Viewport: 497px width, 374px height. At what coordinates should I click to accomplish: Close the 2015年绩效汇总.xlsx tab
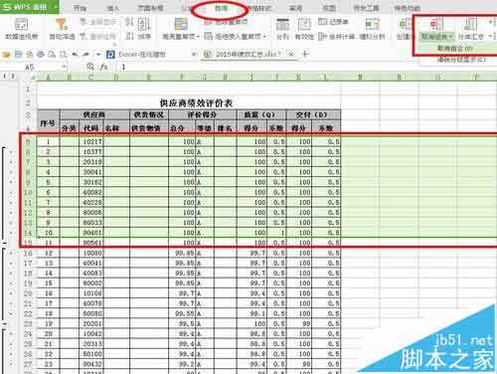tap(291, 54)
